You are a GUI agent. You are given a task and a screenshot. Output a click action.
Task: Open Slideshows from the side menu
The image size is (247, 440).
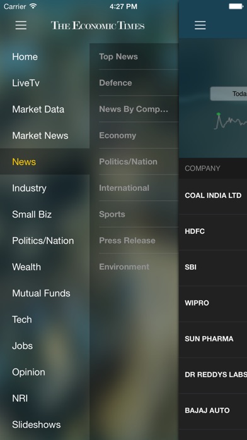[x=45, y=425]
